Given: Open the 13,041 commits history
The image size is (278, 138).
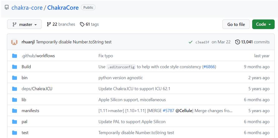Looking at the screenshot, I should point(252,42).
